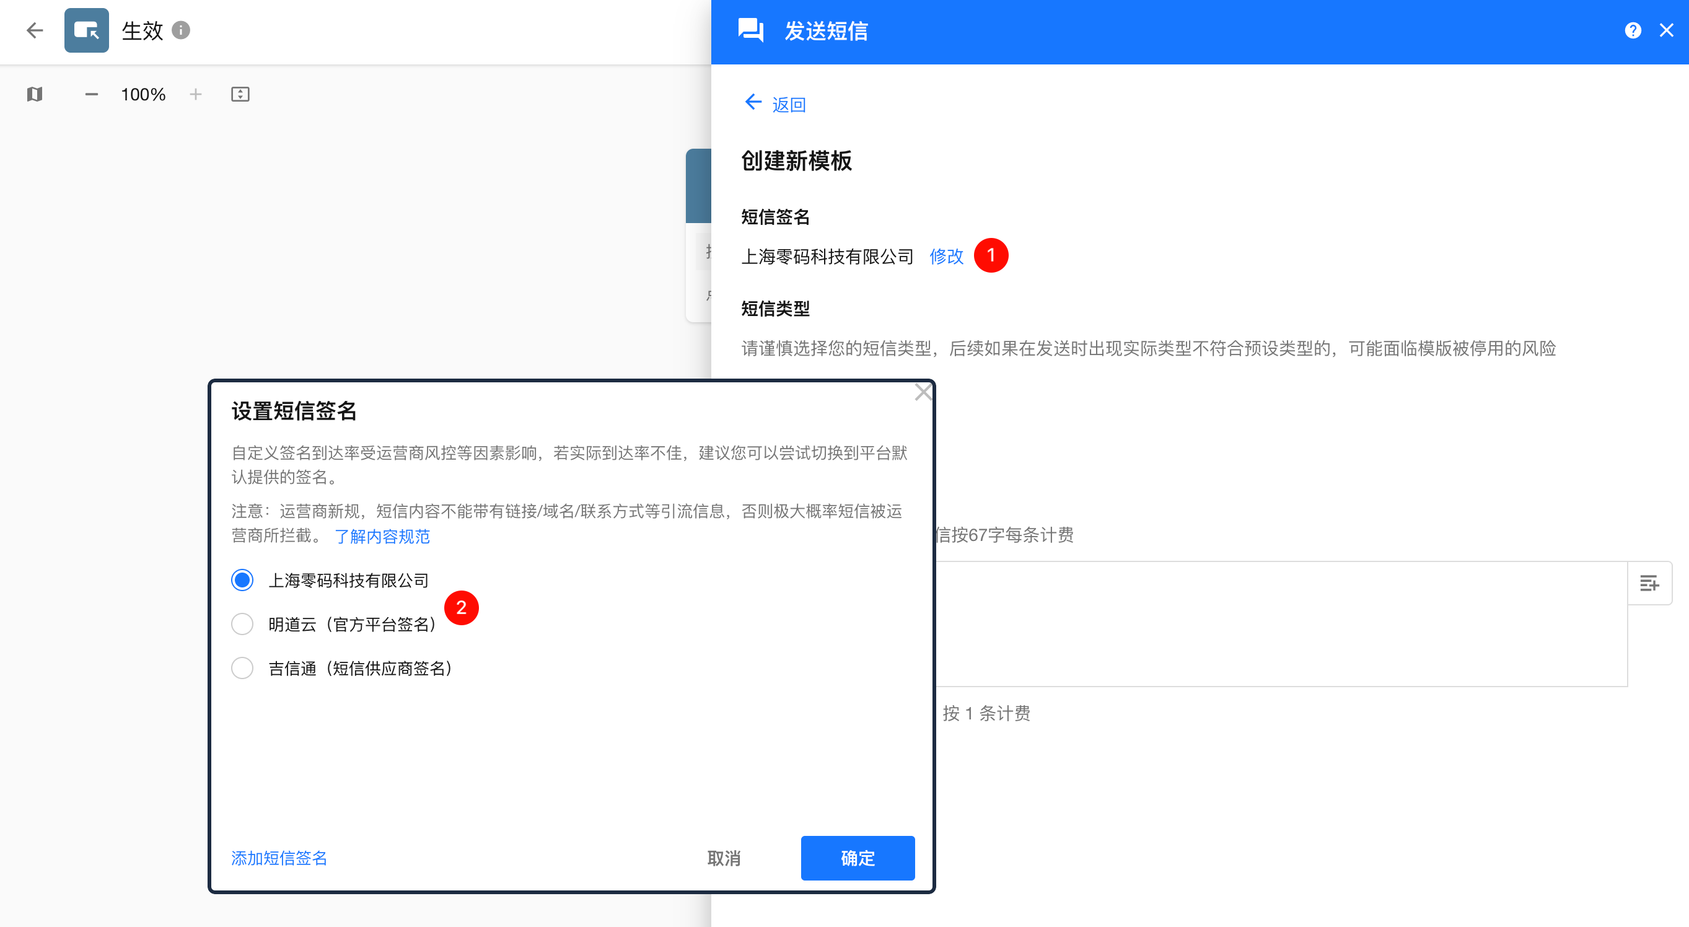1689x927 pixels.
Task: Click inside the SMS content text area
Action: tap(1279, 623)
